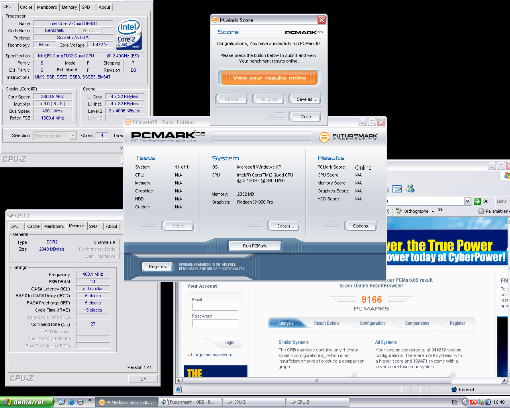Select CPU tab in CPU-Z memory window
Viewport: 510px width, 408px height.
pyautogui.click(x=15, y=226)
